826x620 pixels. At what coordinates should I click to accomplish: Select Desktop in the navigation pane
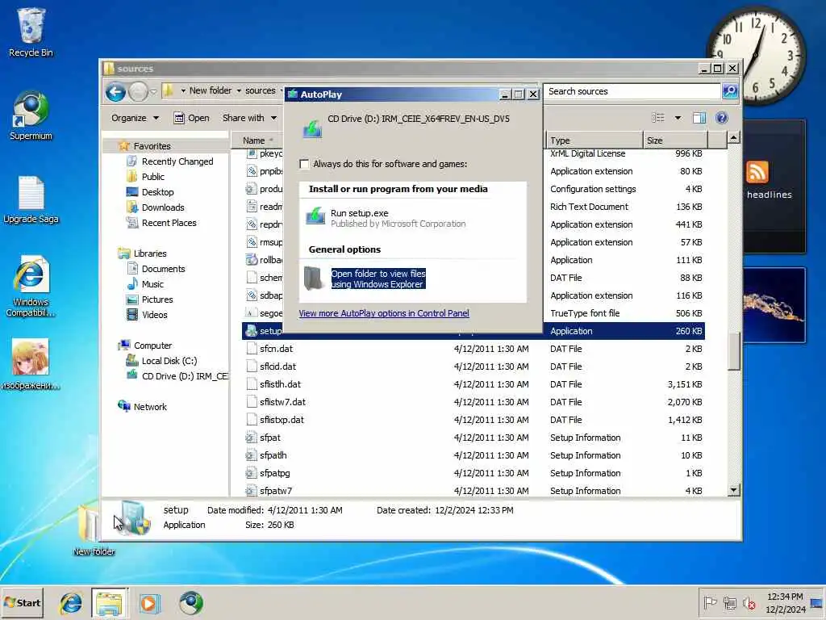150,192
